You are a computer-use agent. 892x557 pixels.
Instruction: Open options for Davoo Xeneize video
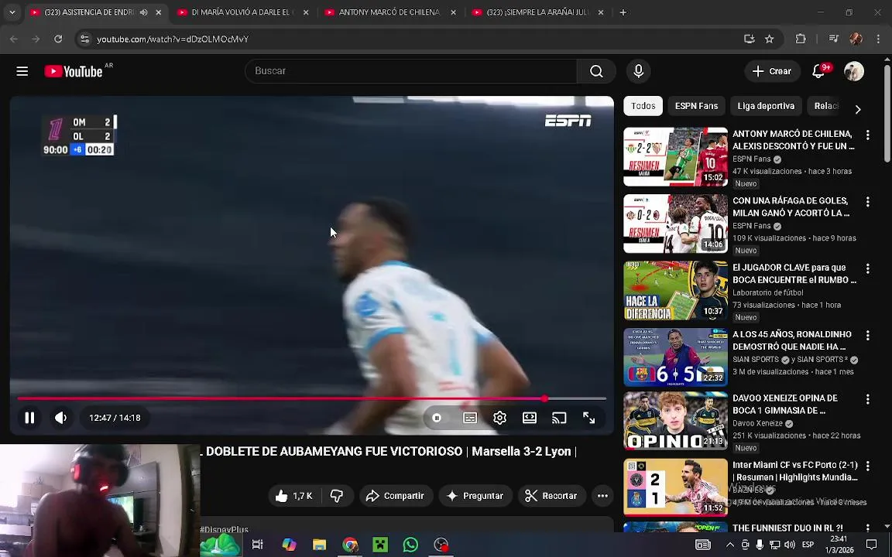click(x=867, y=399)
